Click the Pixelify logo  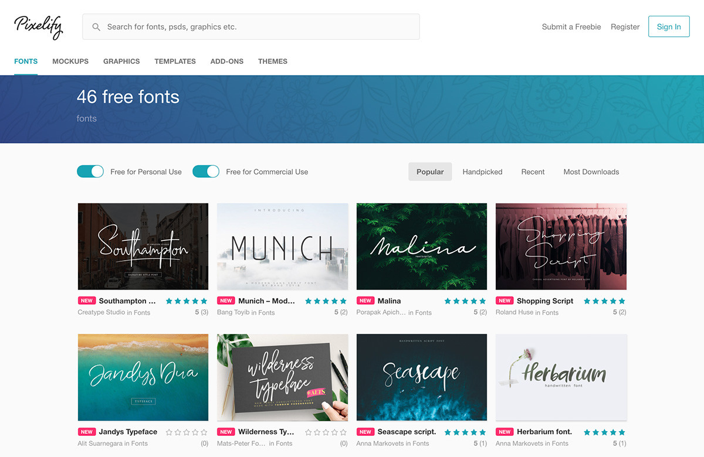coord(37,26)
